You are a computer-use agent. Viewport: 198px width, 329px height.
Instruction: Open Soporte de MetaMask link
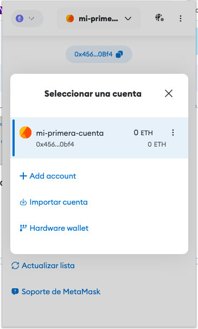pos(56,292)
